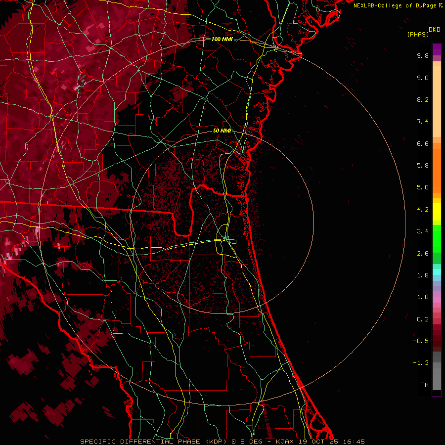Click the 3.4 scale value
445x445 pixels.
(x=423, y=231)
